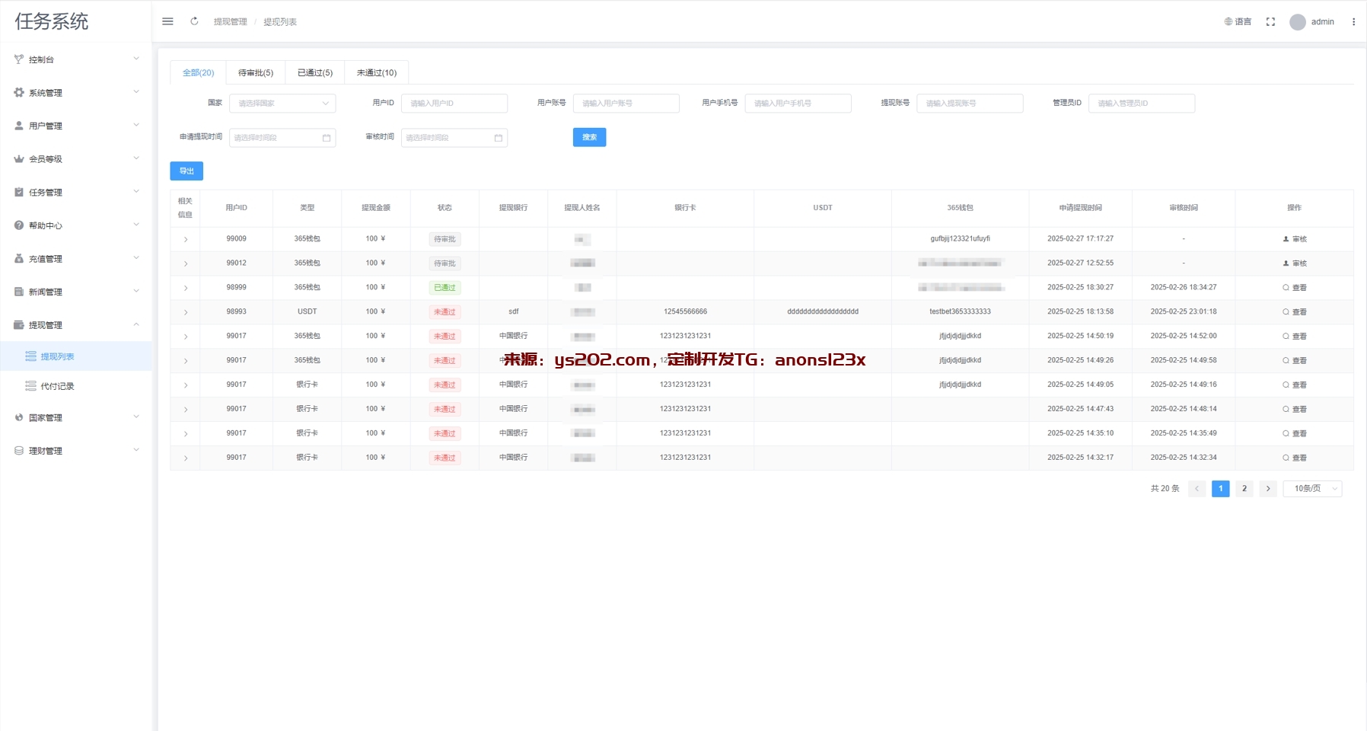This screenshot has height=731, width=1367.
Task: Click review link for user 99009
Action: 1295,239
